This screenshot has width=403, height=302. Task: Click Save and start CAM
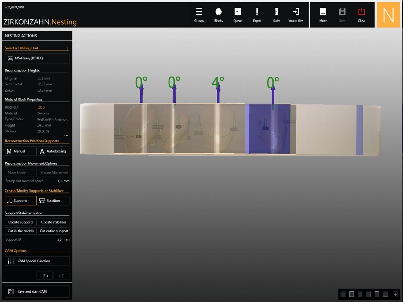[37, 291]
